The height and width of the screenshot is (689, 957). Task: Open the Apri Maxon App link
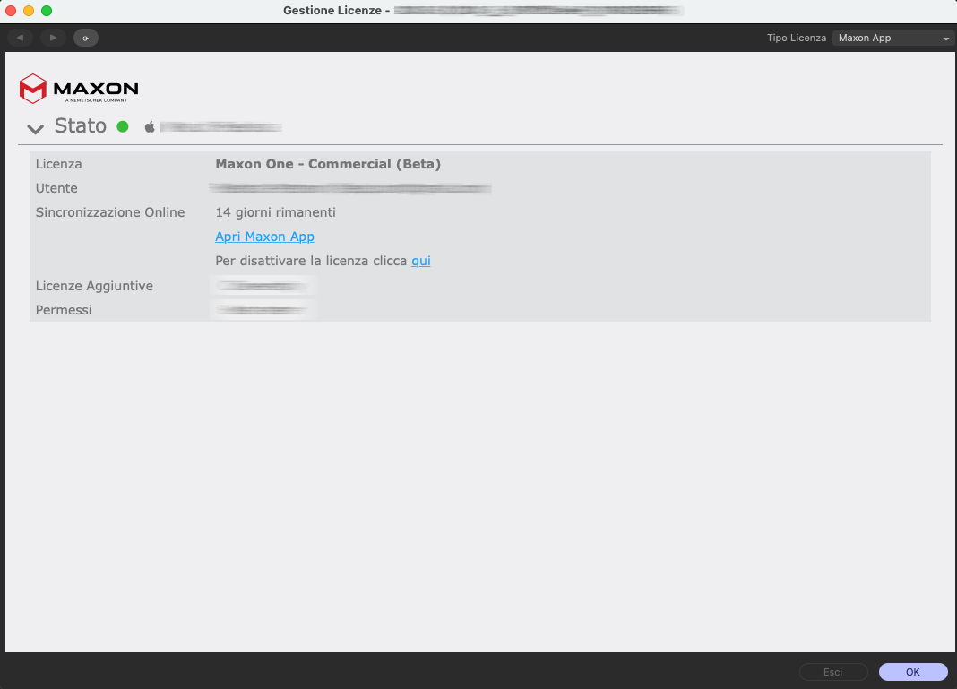[x=265, y=237]
